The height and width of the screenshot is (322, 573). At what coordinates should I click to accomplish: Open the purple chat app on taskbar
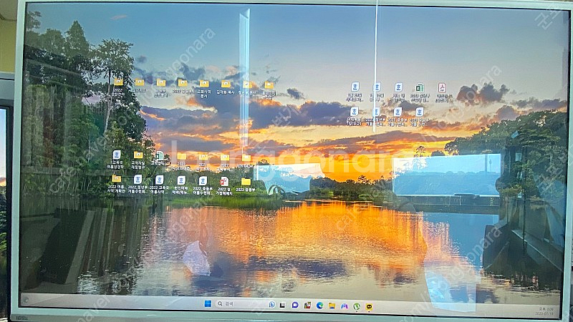coord(295,305)
